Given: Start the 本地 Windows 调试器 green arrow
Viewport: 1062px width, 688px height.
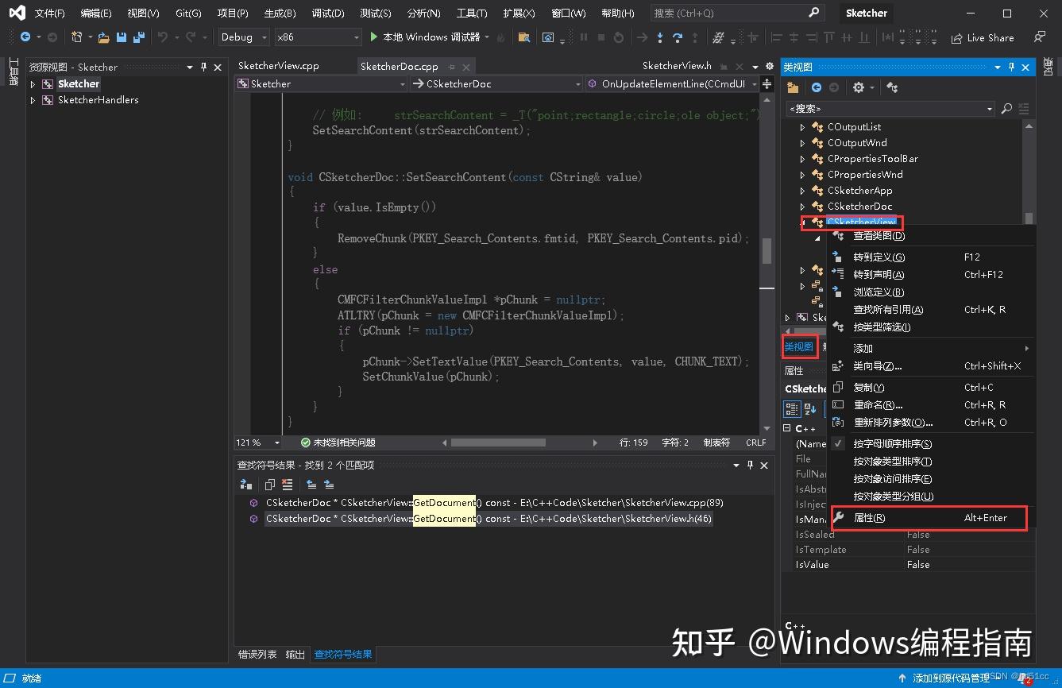Looking at the screenshot, I should [x=373, y=37].
